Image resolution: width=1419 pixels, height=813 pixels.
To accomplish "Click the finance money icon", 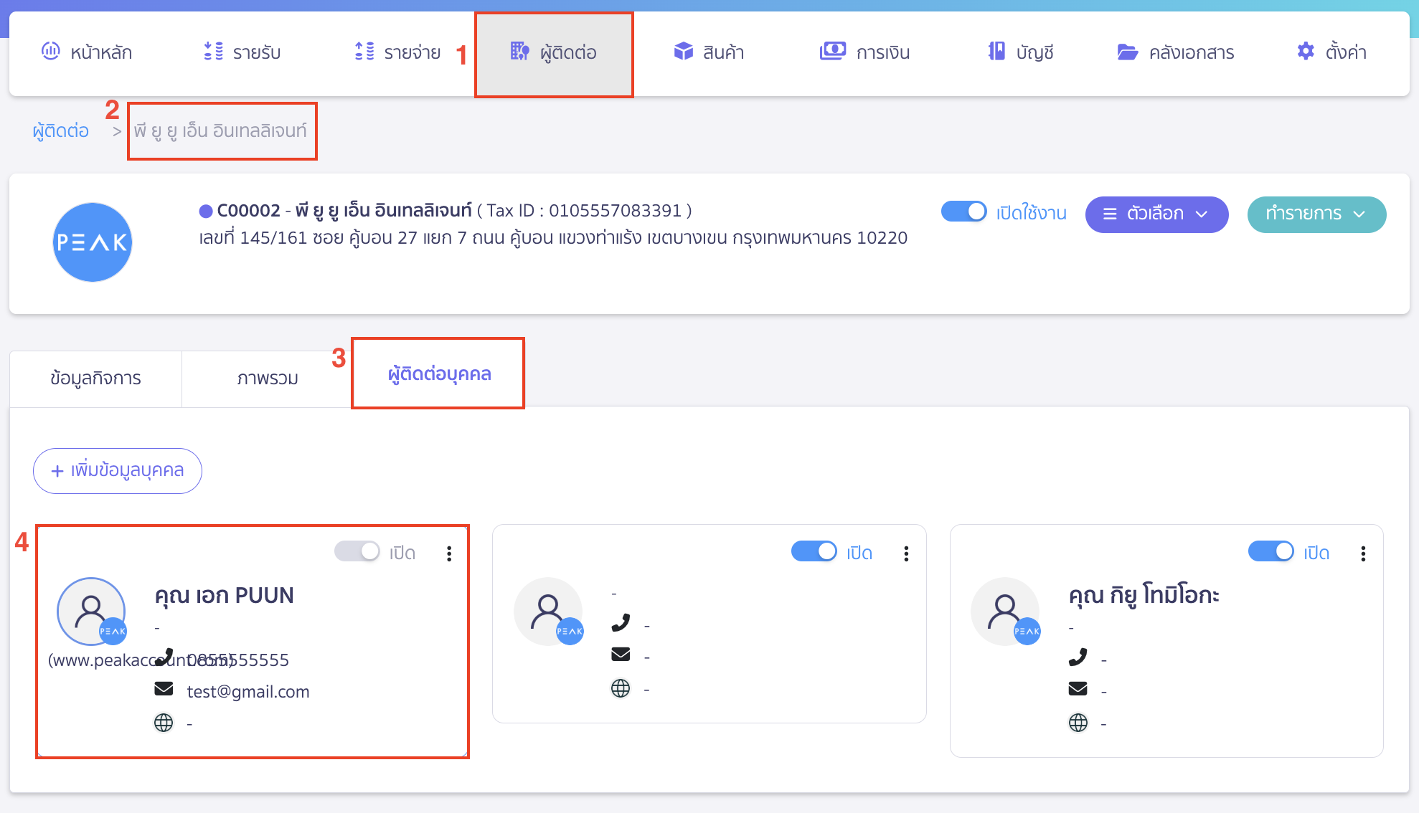I will coord(832,51).
